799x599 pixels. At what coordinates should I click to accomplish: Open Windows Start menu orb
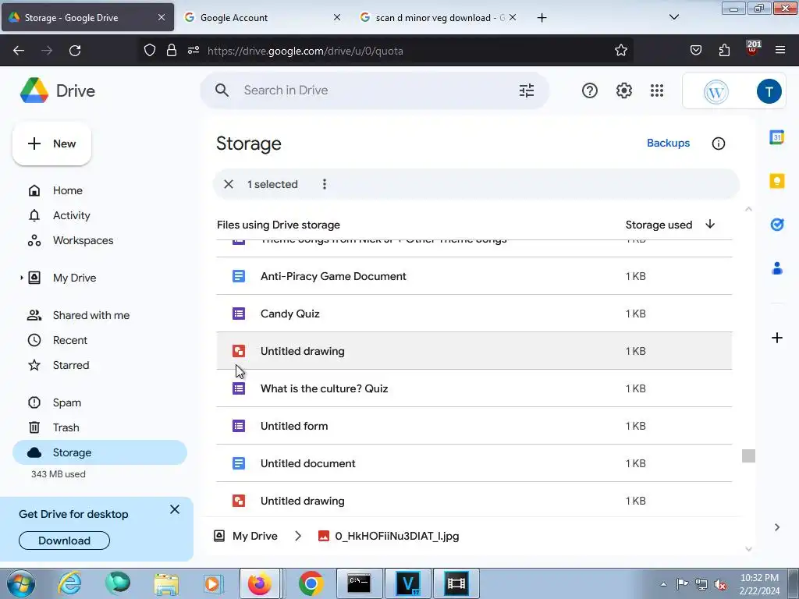tap(21, 583)
